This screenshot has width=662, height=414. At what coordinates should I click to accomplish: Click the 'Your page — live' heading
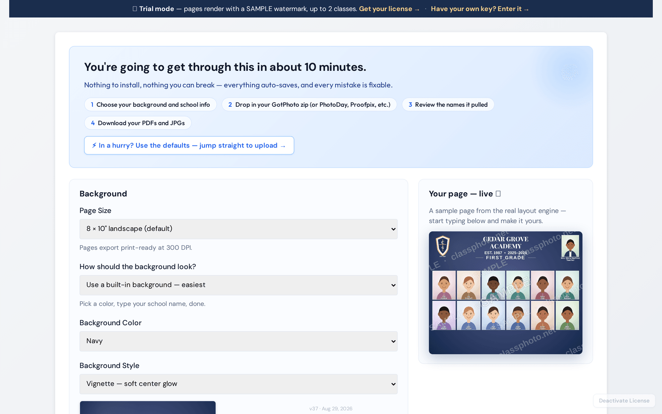click(x=464, y=194)
